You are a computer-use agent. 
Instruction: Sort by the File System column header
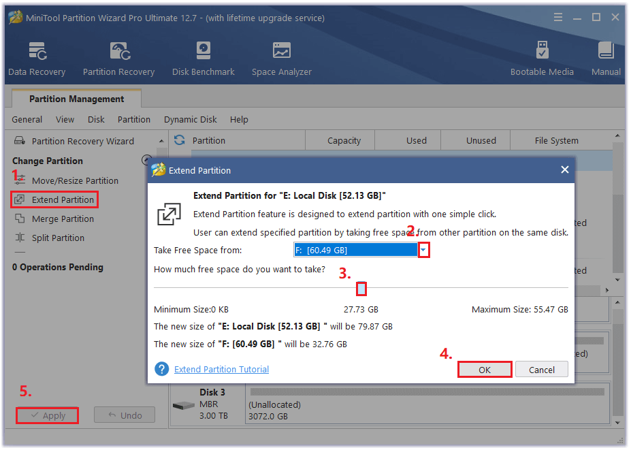[557, 140]
